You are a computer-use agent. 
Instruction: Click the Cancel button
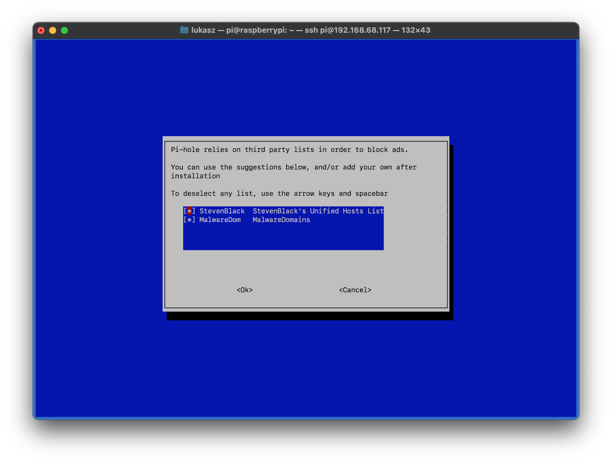pos(355,290)
